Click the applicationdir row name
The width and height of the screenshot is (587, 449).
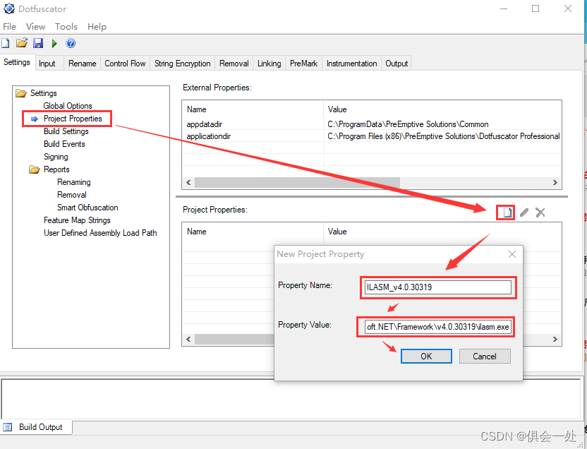[x=209, y=136]
